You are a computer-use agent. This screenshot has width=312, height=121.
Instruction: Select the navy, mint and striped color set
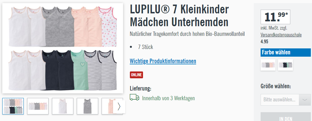point(285,65)
